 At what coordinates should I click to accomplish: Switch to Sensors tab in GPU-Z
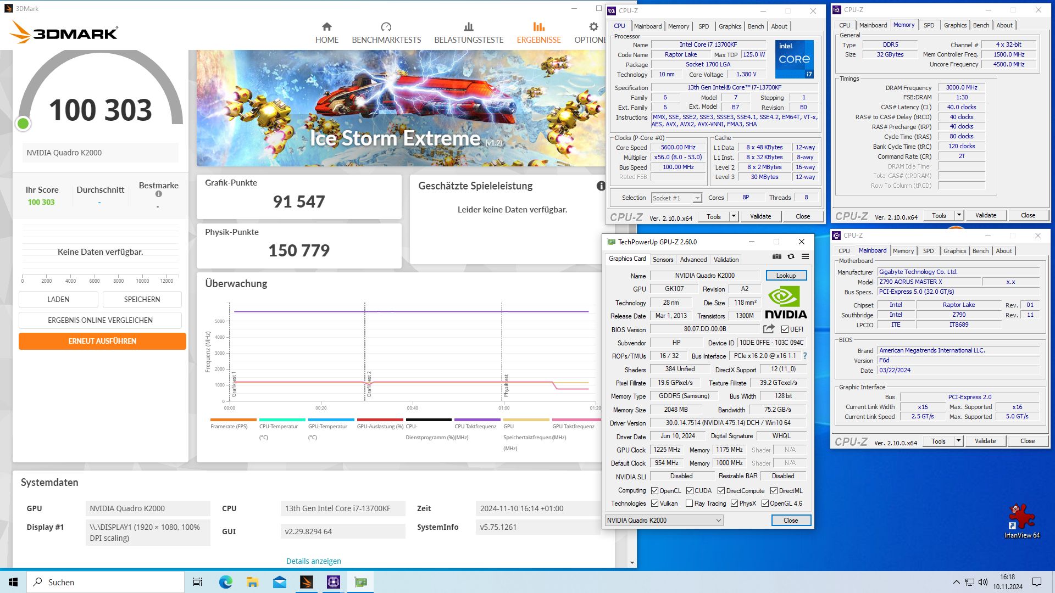(663, 260)
